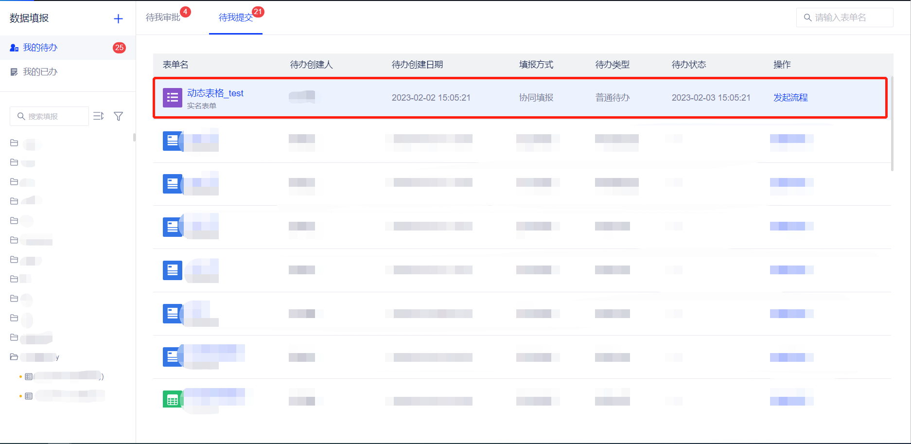The width and height of the screenshot is (911, 444).
Task: Click the collapse list icon beside sidebar search
Action: coord(99,116)
